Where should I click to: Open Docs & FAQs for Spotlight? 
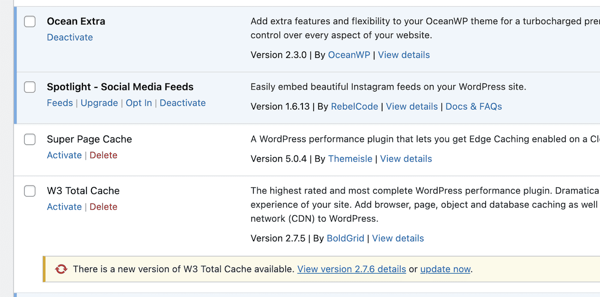tap(473, 106)
